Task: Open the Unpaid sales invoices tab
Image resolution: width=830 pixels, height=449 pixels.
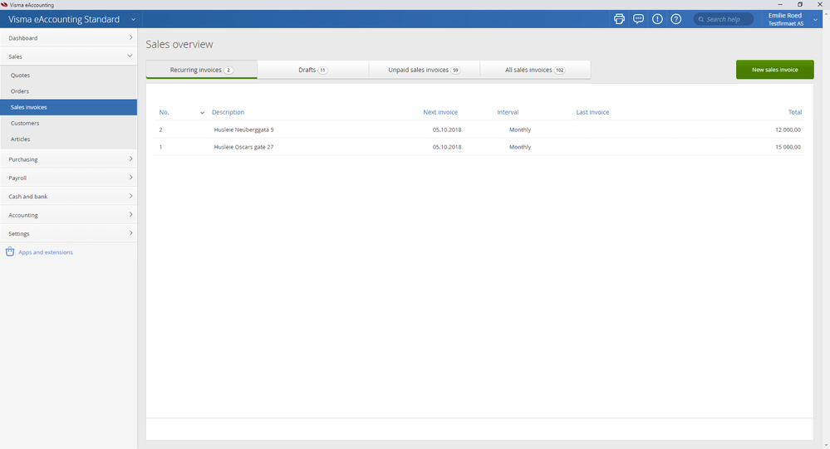Action: pos(424,70)
